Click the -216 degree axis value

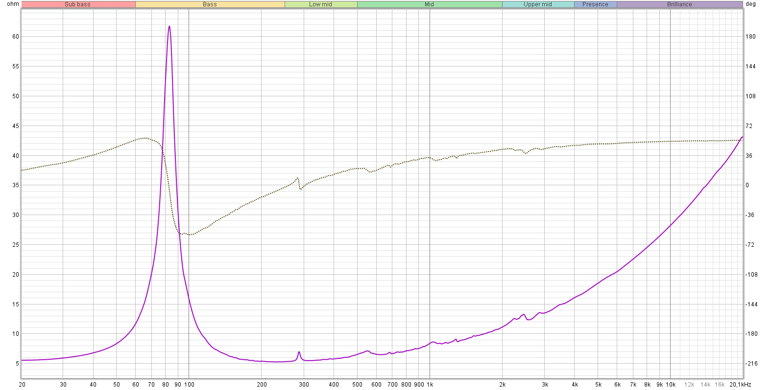[751, 364]
